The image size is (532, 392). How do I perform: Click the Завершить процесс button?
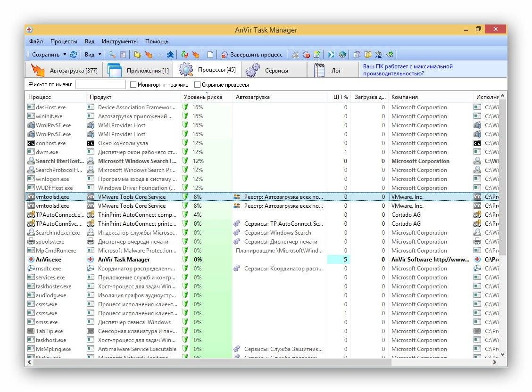252,55
